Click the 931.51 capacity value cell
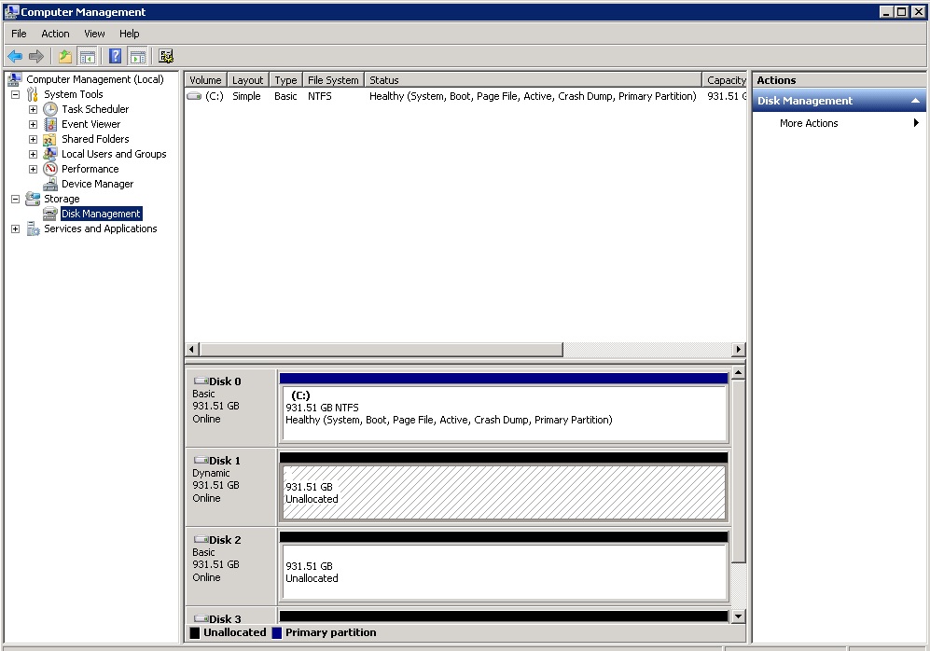The width and height of the screenshot is (930, 651). [727, 96]
